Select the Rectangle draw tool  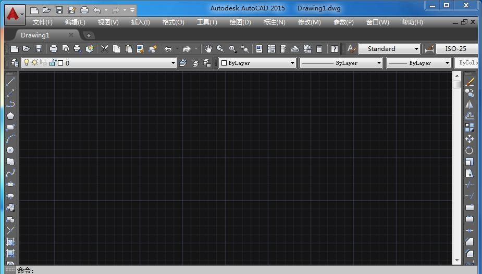coord(10,127)
